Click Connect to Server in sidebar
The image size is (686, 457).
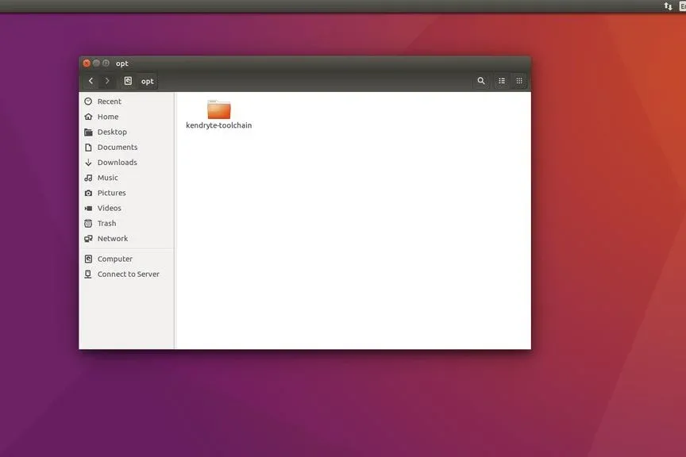(x=126, y=275)
